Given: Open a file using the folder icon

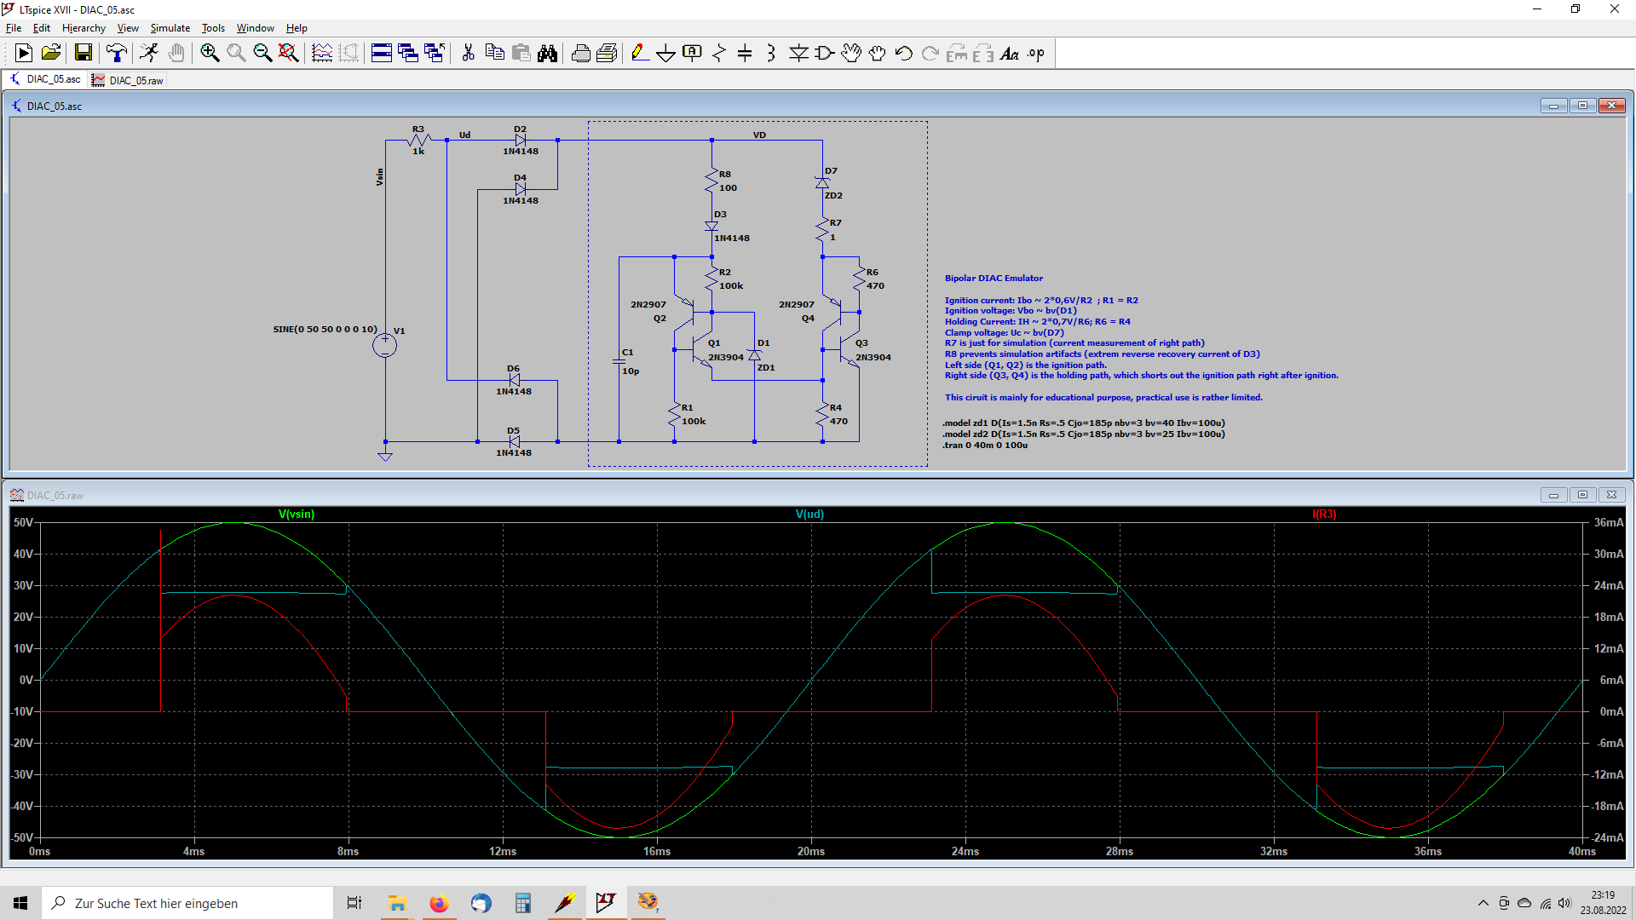Looking at the screenshot, I should [51, 53].
